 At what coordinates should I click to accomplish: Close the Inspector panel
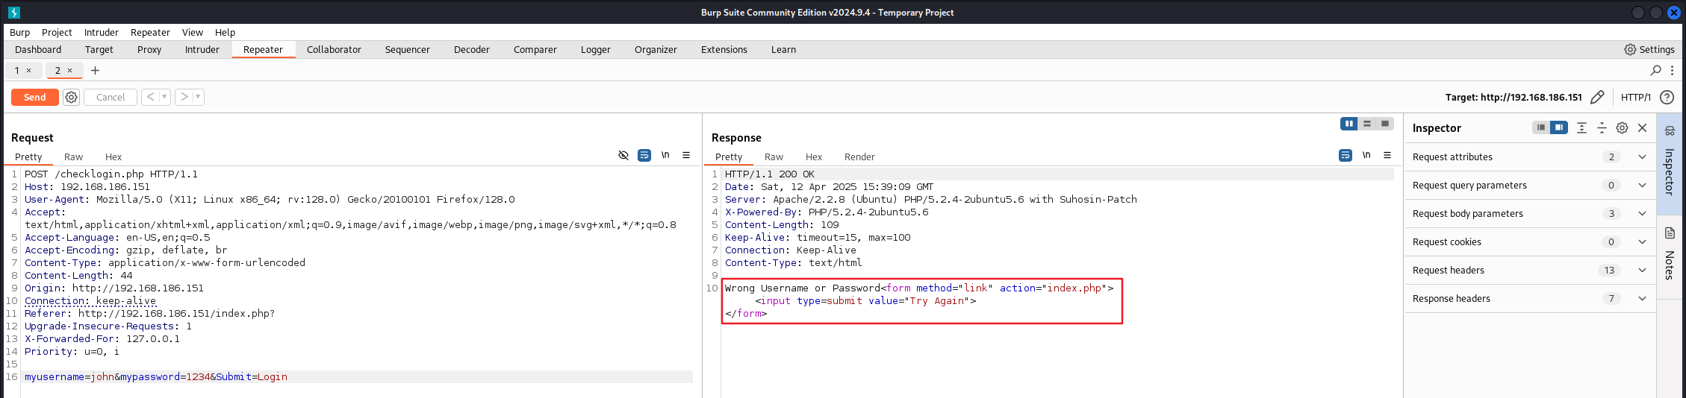coord(1643,127)
